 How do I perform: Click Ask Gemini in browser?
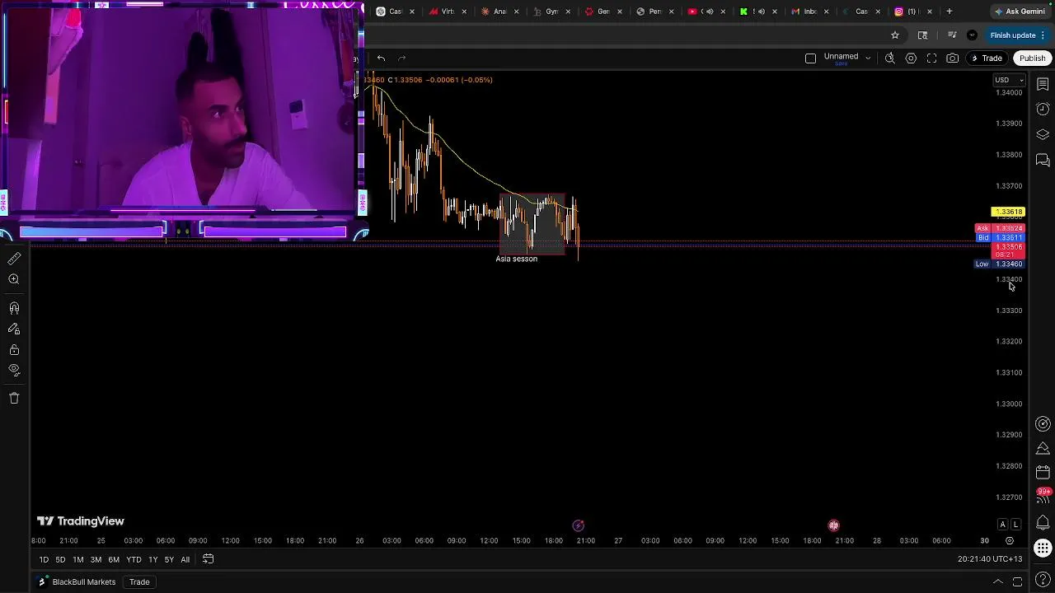point(1020,12)
